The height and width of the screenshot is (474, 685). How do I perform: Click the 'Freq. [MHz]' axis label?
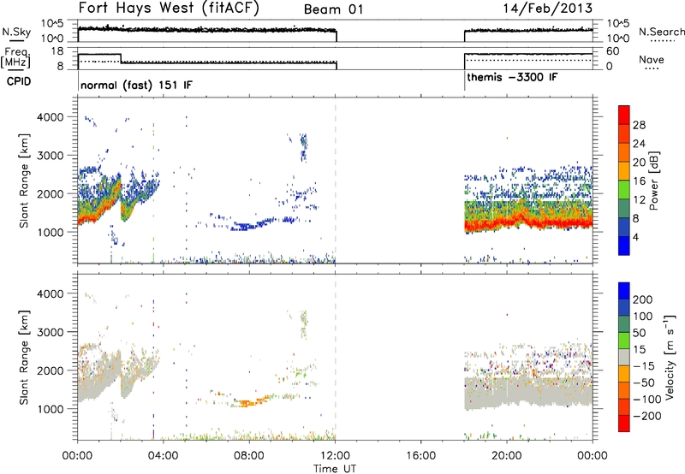16,58
